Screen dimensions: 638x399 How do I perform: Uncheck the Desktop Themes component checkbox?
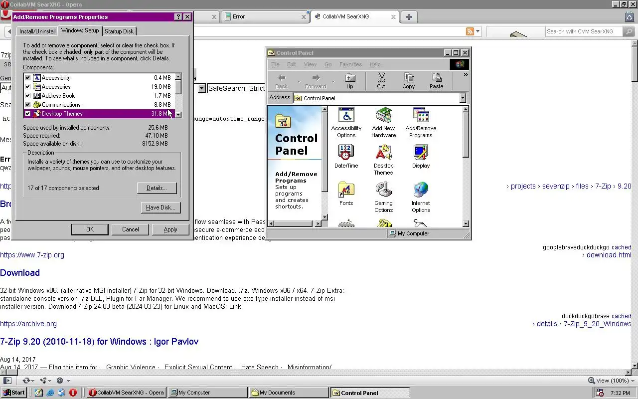[28, 114]
